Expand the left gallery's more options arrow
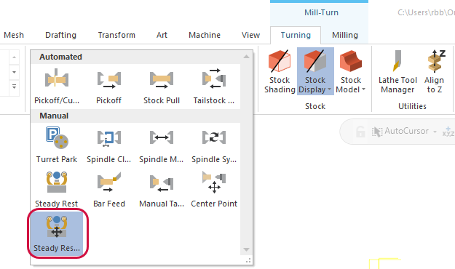This screenshot has height=269, width=455. click(x=14, y=87)
